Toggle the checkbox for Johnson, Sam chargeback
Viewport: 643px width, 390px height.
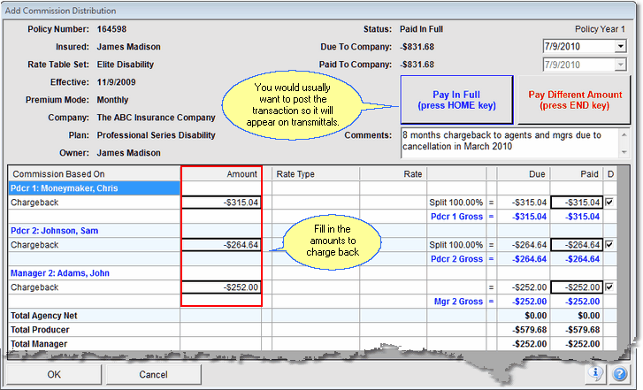pyautogui.click(x=610, y=245)
